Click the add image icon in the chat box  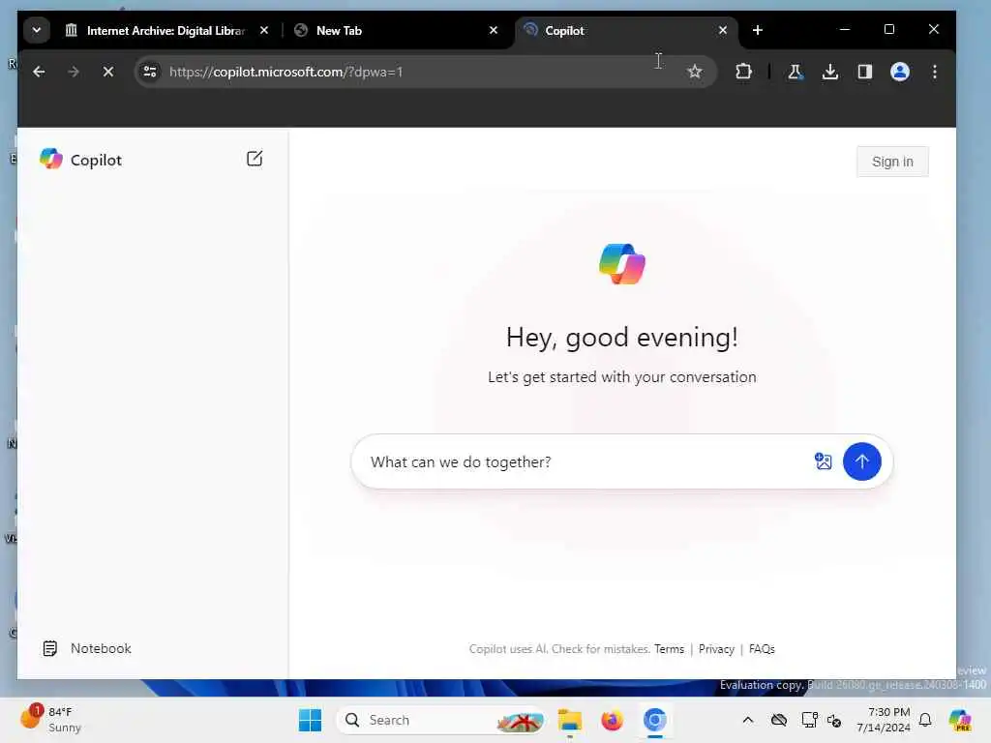pyautogui.click(x=823, y=461)
